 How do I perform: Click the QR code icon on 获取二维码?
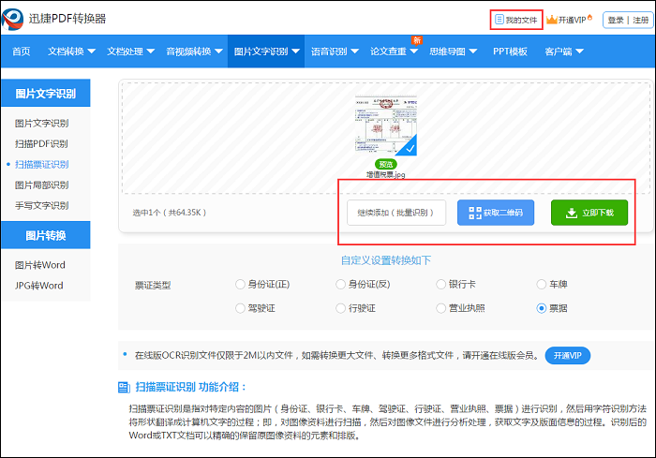[x=474, y=213]
